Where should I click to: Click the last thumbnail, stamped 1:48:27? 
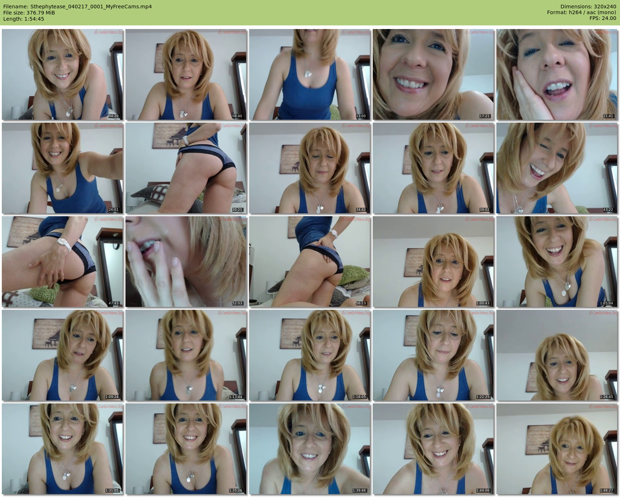pyautogui.click(x=557, y=449)
